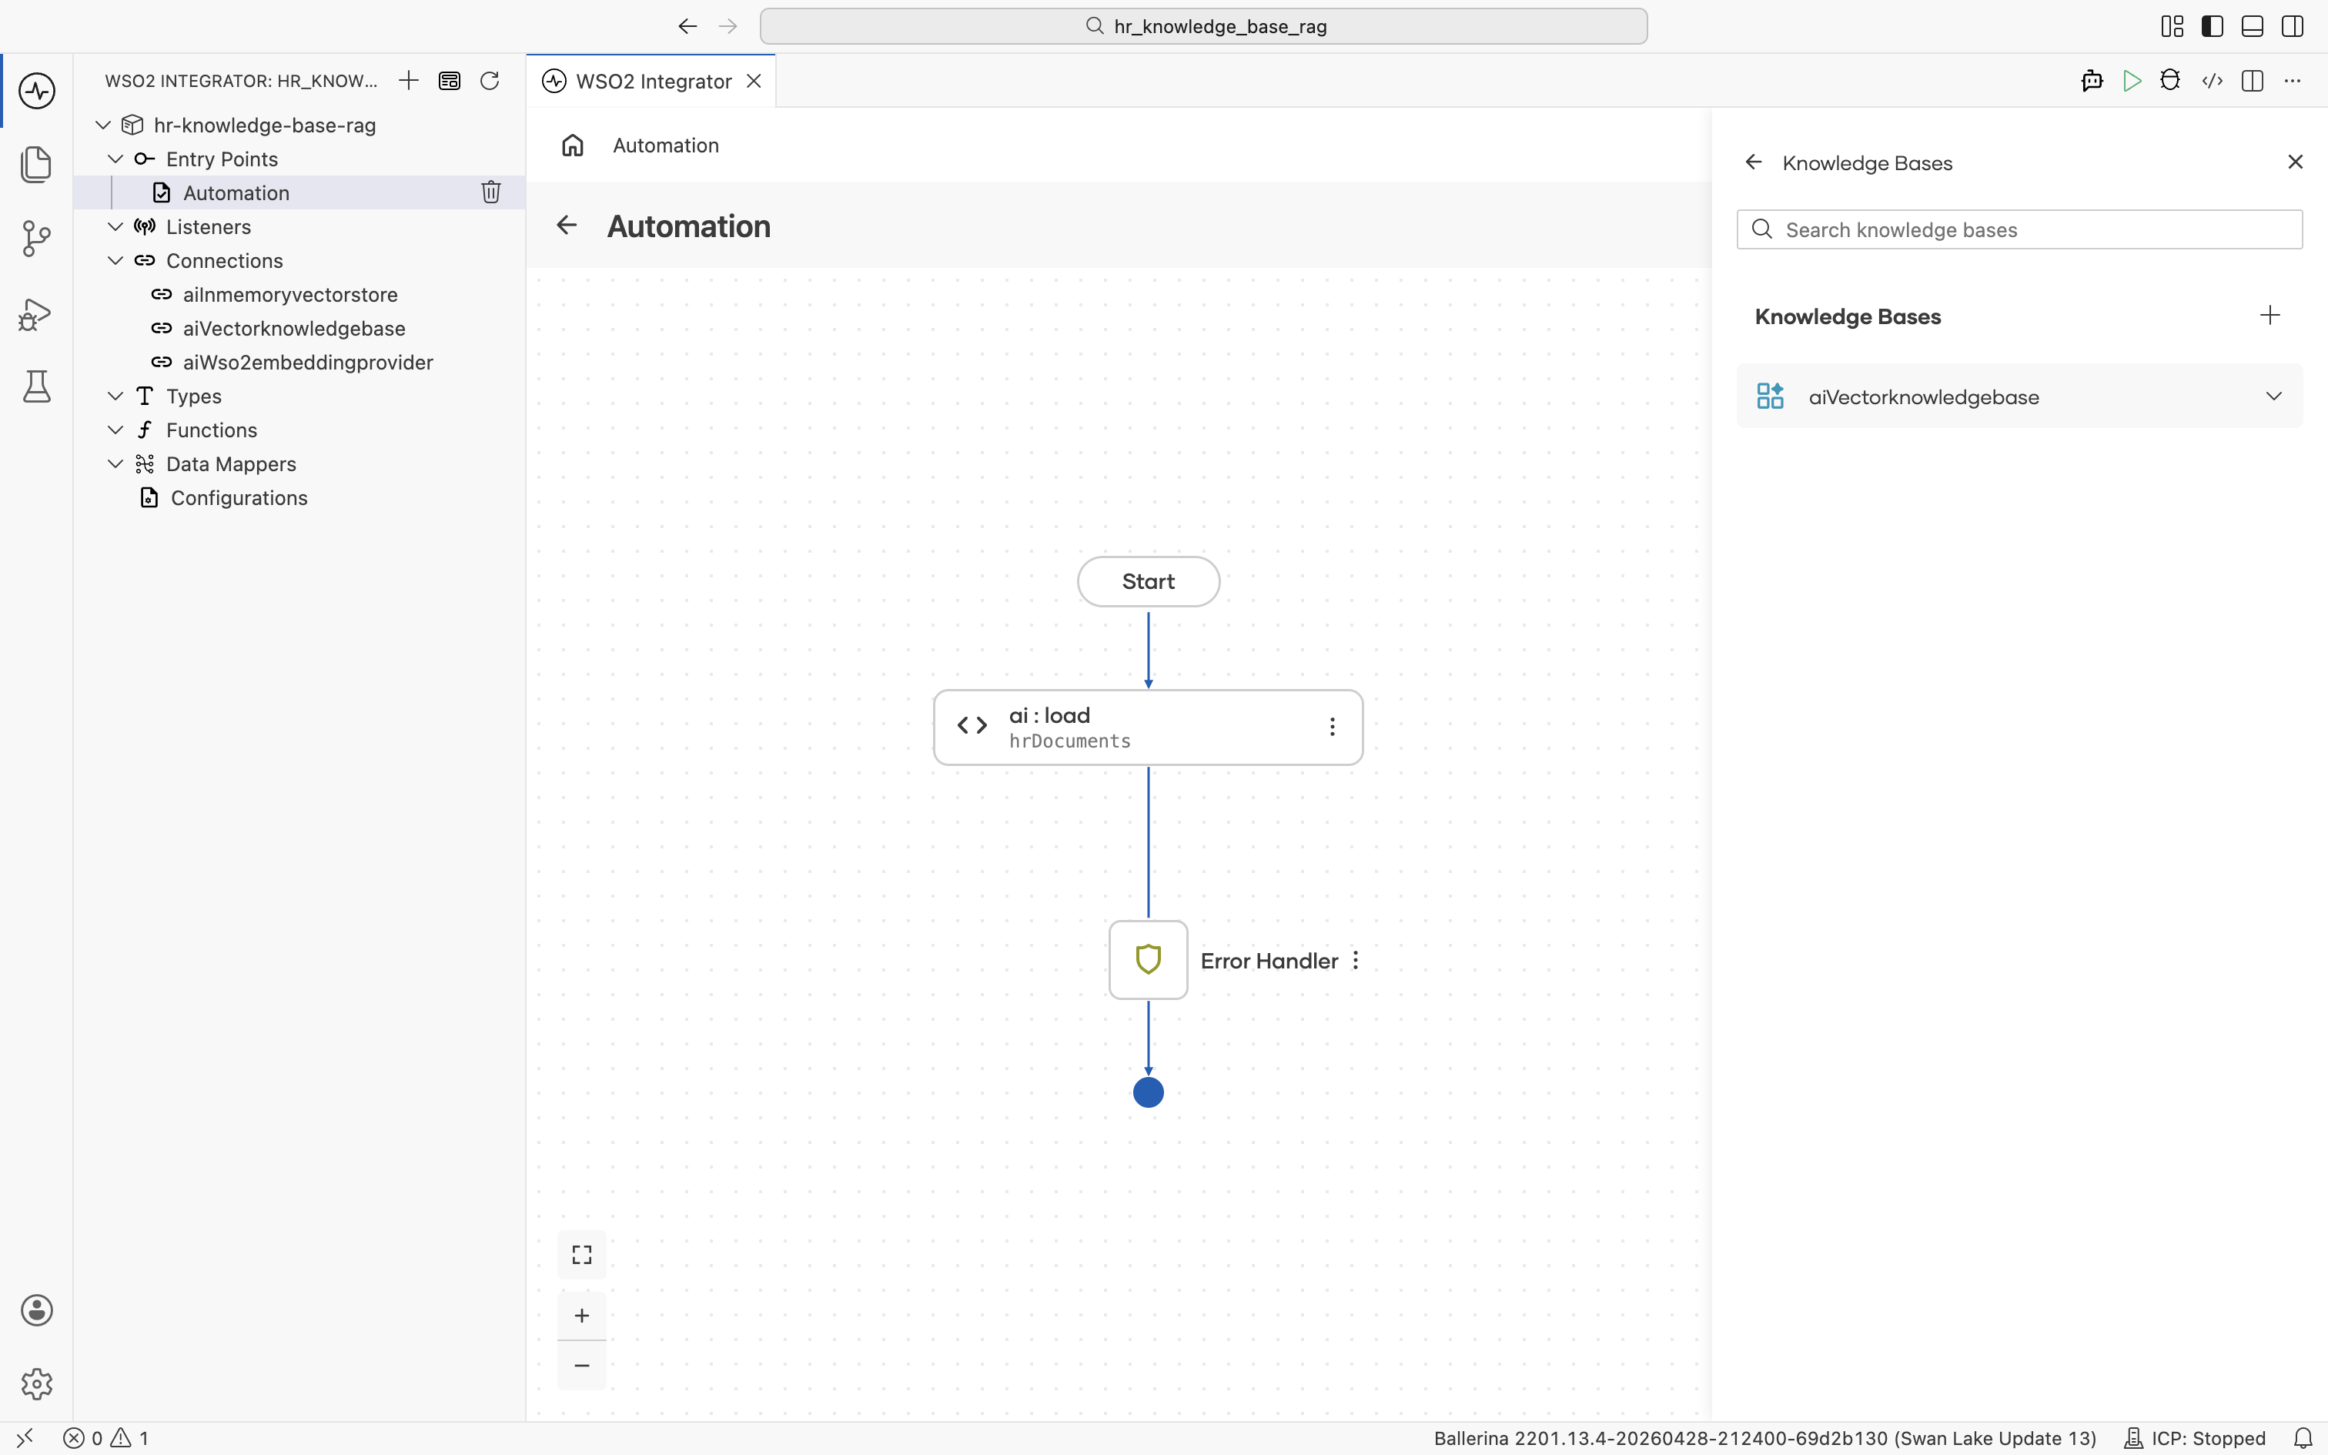This screenshot has width=2328, height=1455.
Task: Open the Explorer files icon
Action: point(36,165)
